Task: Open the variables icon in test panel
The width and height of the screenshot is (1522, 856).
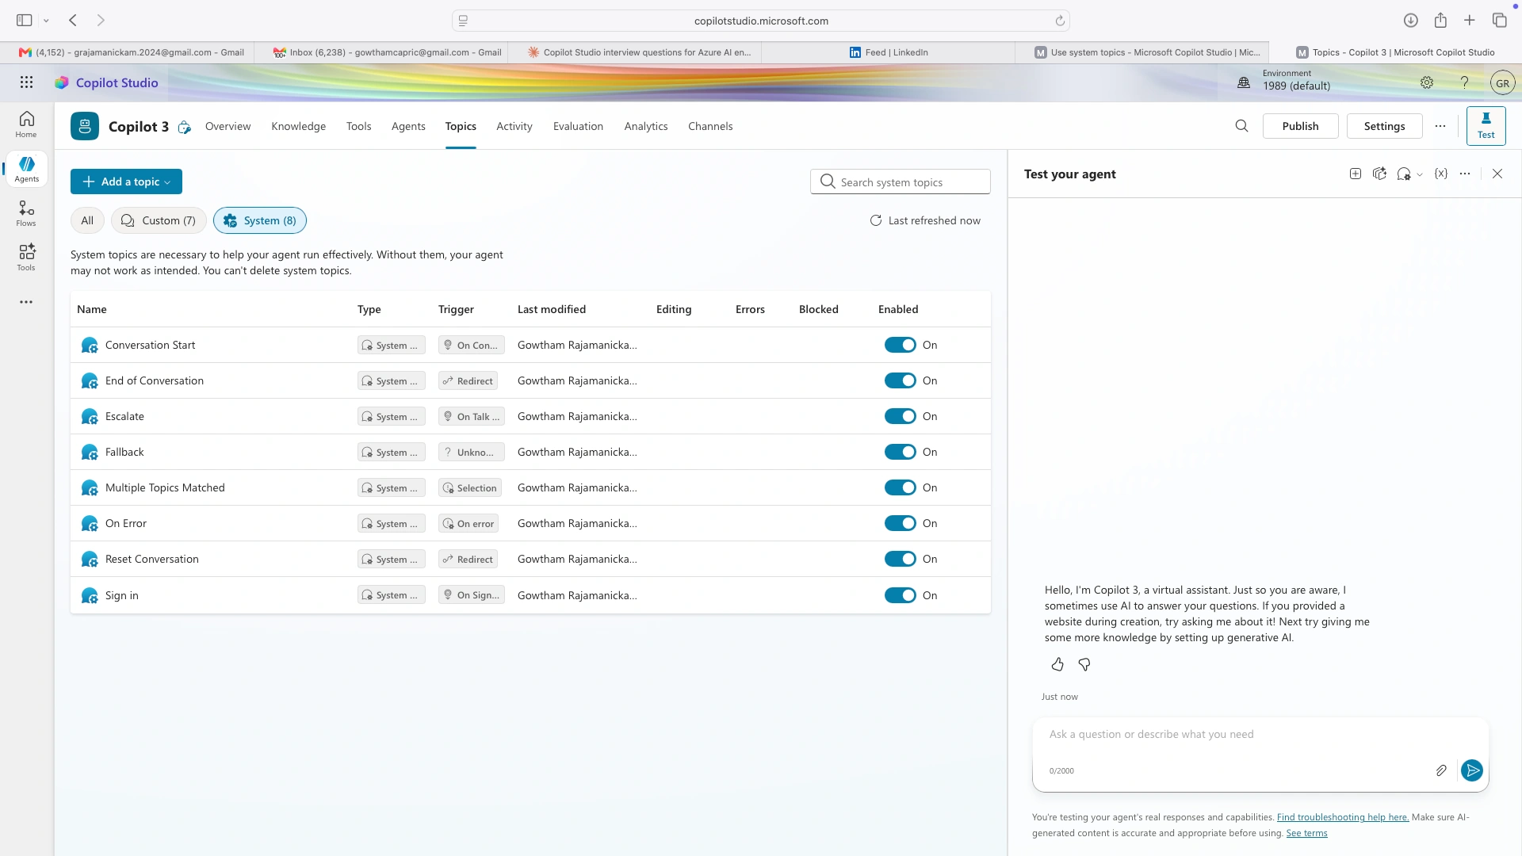Action: 1441,174
